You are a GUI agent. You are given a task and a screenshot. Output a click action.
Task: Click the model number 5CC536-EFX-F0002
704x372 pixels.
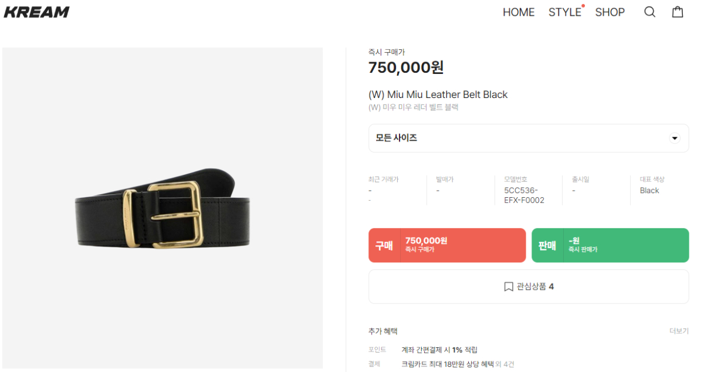524,195
